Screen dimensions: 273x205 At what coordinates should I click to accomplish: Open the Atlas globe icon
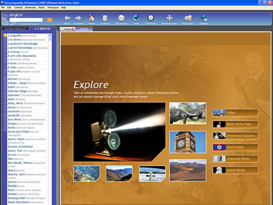coord(136,19)
